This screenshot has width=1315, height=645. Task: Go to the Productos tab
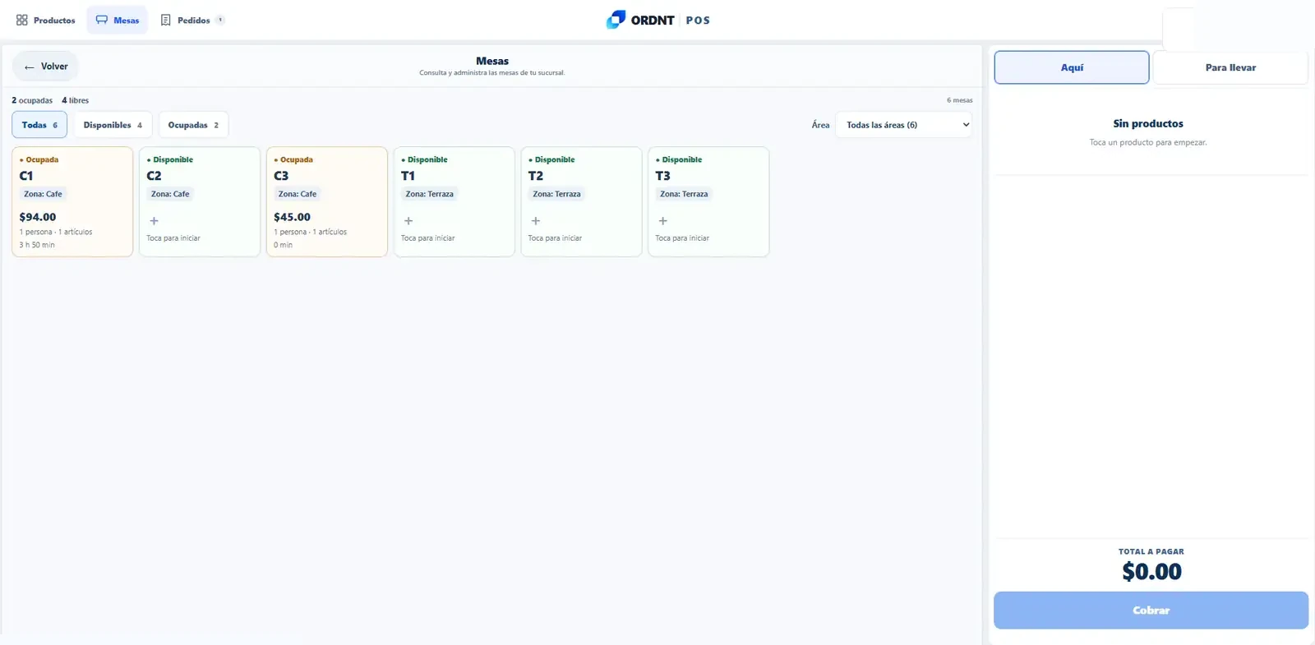46,20
